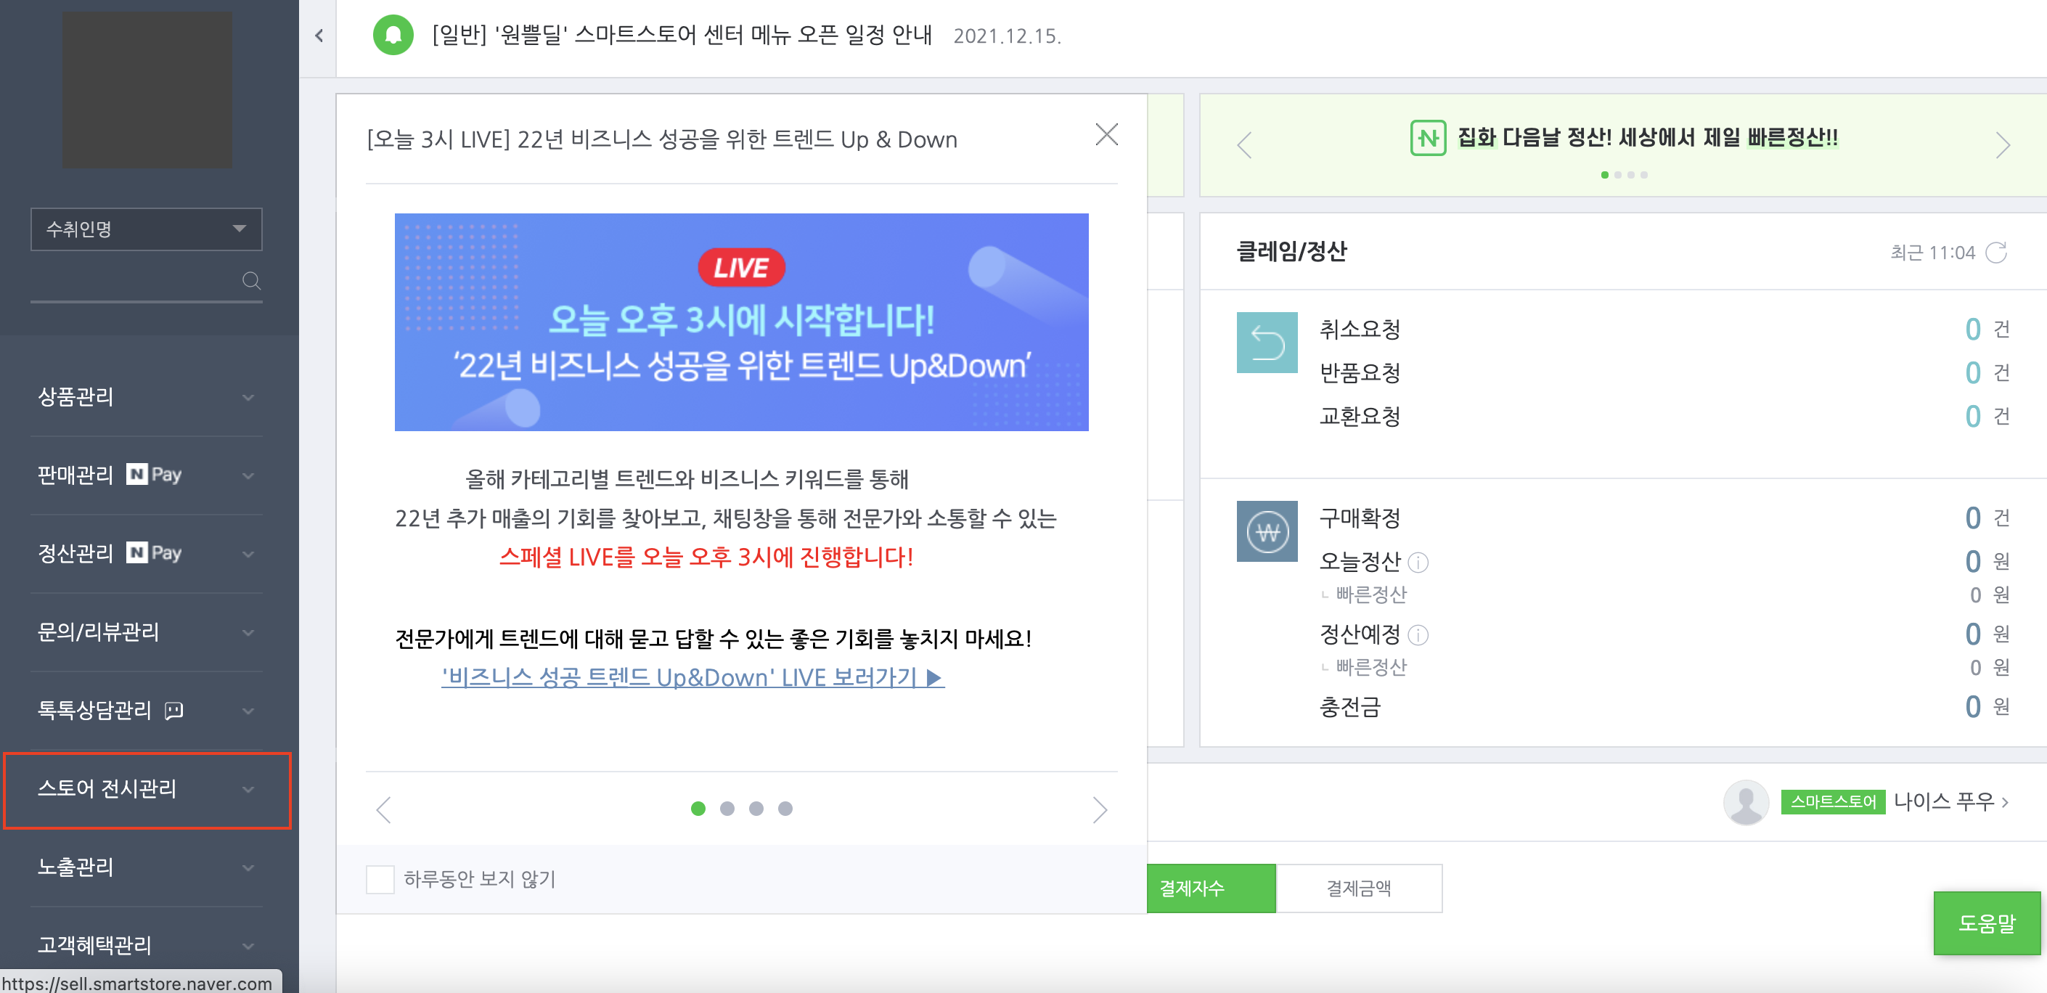Viewport: 2047px width, 993px height.
Task: Switch to the 결제자수 tab
Action: pyautogui.click(x=1211, y=888)
